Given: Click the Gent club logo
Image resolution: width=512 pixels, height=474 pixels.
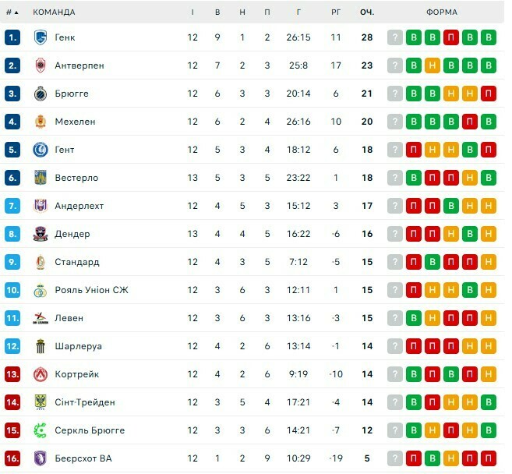Looking at the screenshot, I should (41, 150).
